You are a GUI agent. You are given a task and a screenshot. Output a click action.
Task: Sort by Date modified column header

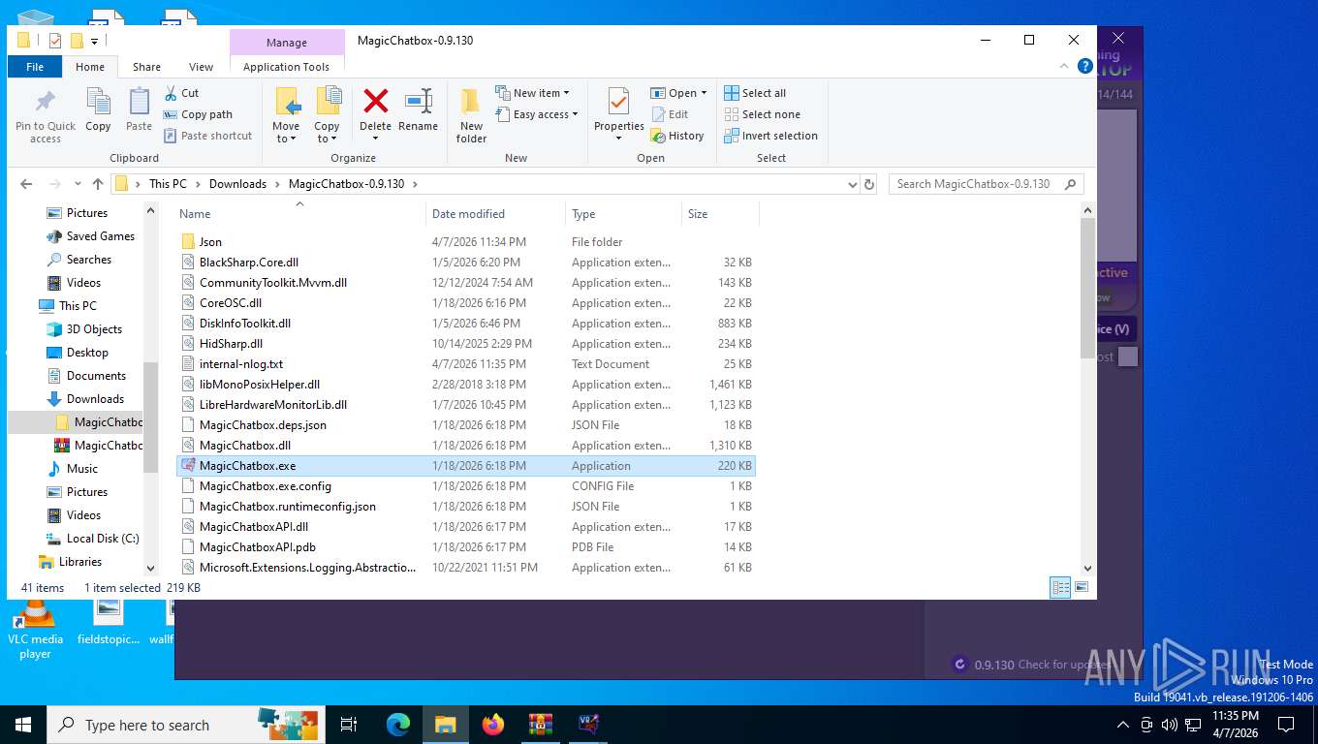(x=495, y=214)
